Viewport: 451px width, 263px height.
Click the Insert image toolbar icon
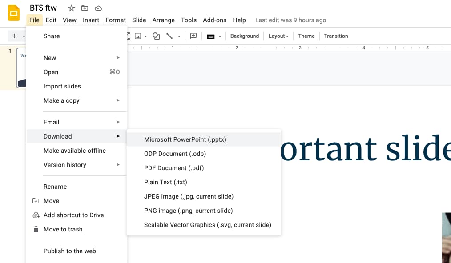click(x=138, y=36)
